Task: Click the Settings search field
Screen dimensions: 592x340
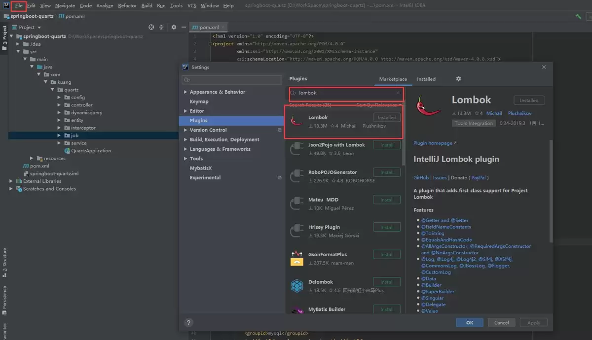Action: tap(232, 80)
